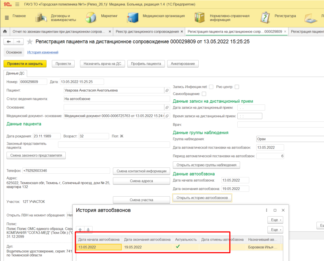The width and height of the screenshot is (324, 261).
Task: Switch to Реестр дистанционного сопровождения tab
Action: pyautogui.click(x=147, y=32)
